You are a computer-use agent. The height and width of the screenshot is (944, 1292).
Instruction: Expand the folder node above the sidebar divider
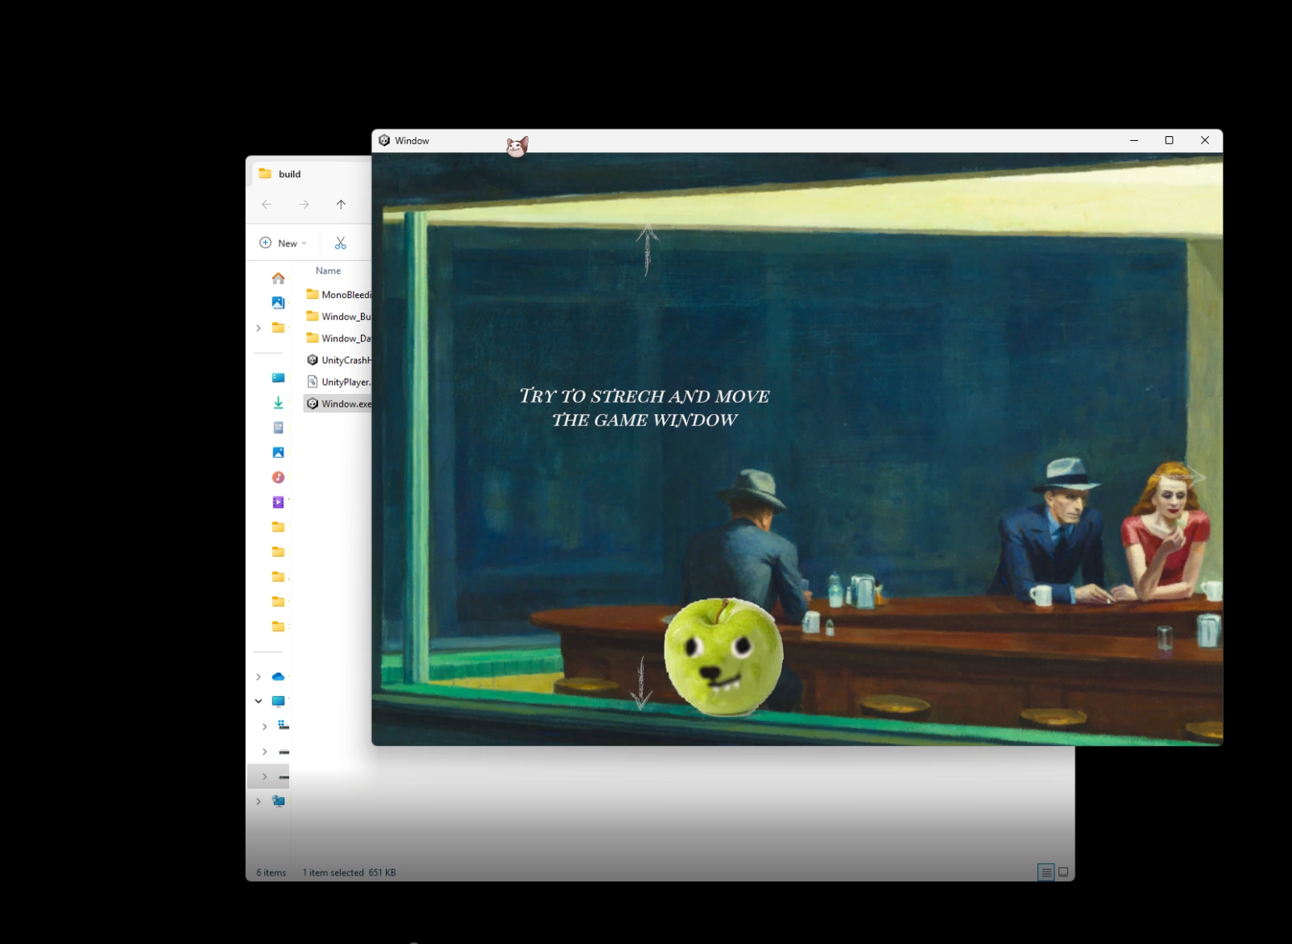pos(259,328)
